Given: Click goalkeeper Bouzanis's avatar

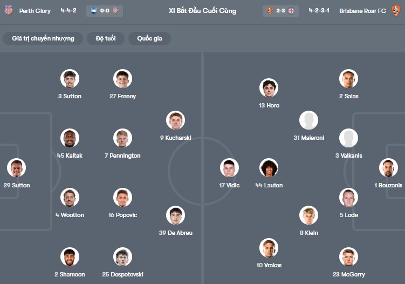Looking at the screenshot, I should (x=388, y=168).
